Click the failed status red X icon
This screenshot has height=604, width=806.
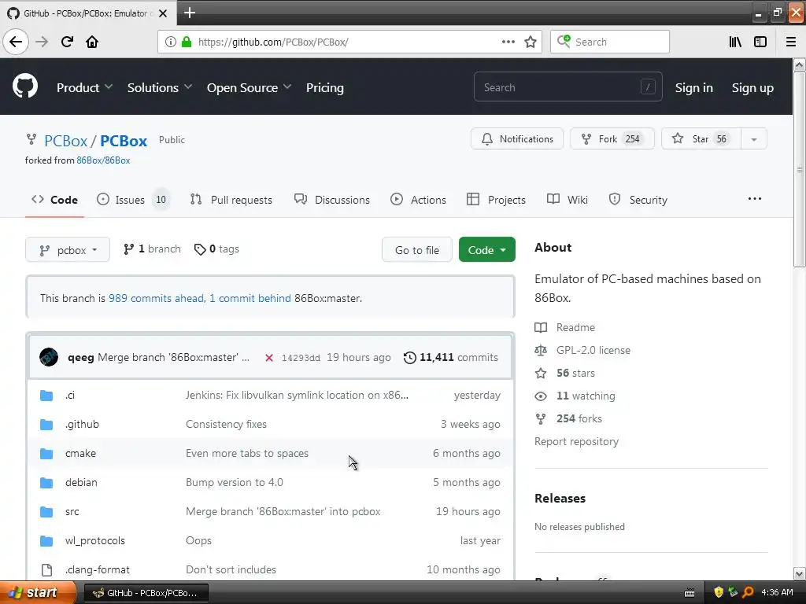pyautogui.click(x=269, y=358)
